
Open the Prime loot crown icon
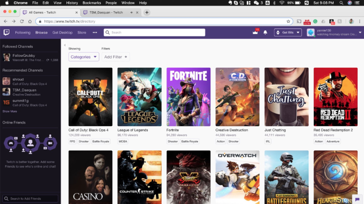[255, 32]
